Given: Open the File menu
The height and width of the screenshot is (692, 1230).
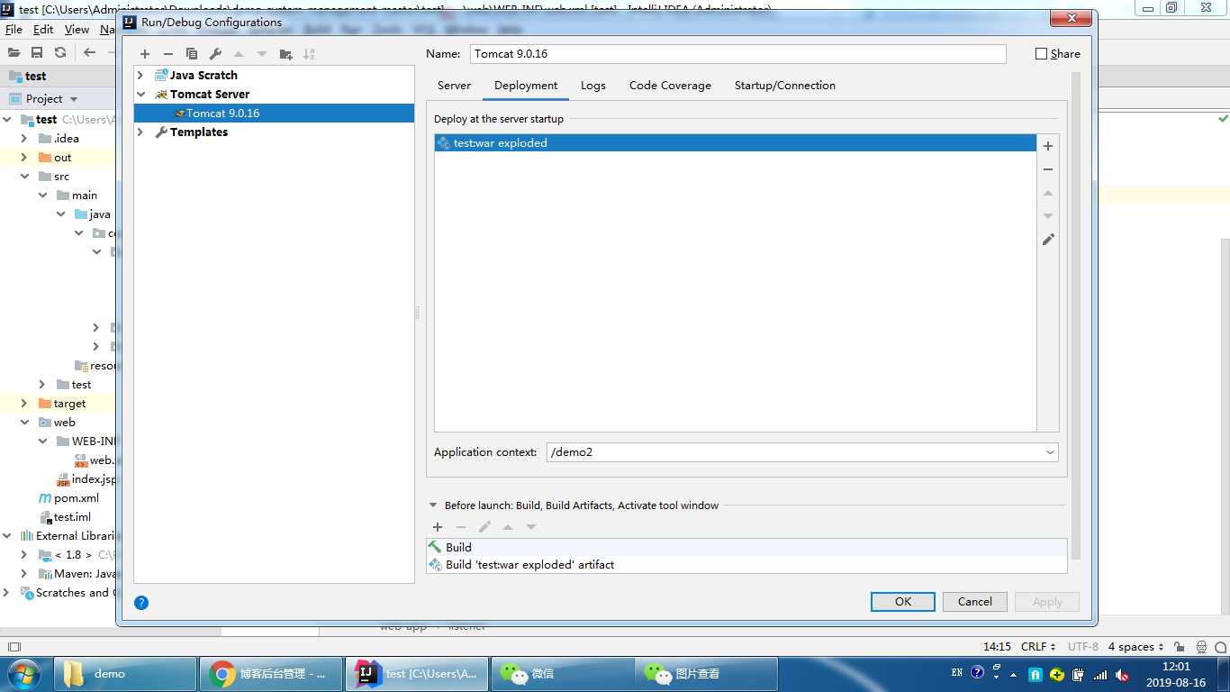Looking at the screenshot, I should pos(14,29).
